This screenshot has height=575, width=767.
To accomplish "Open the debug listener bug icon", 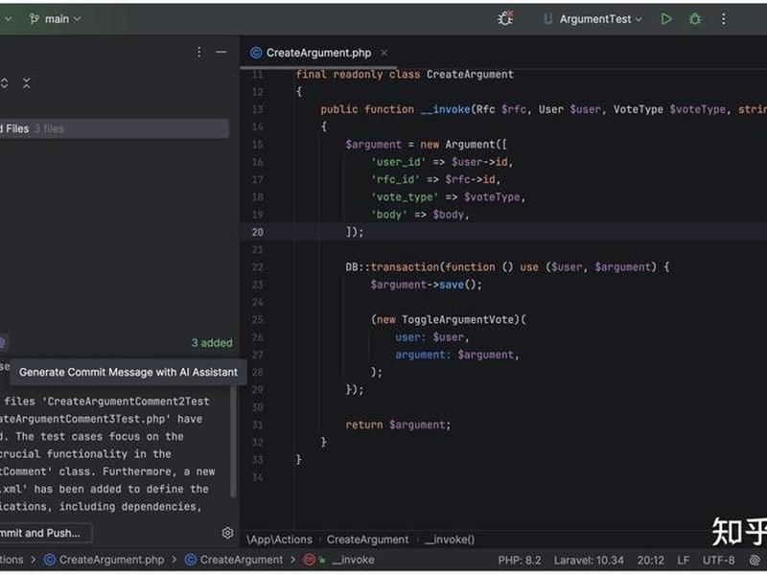I will tap(505, 18).
